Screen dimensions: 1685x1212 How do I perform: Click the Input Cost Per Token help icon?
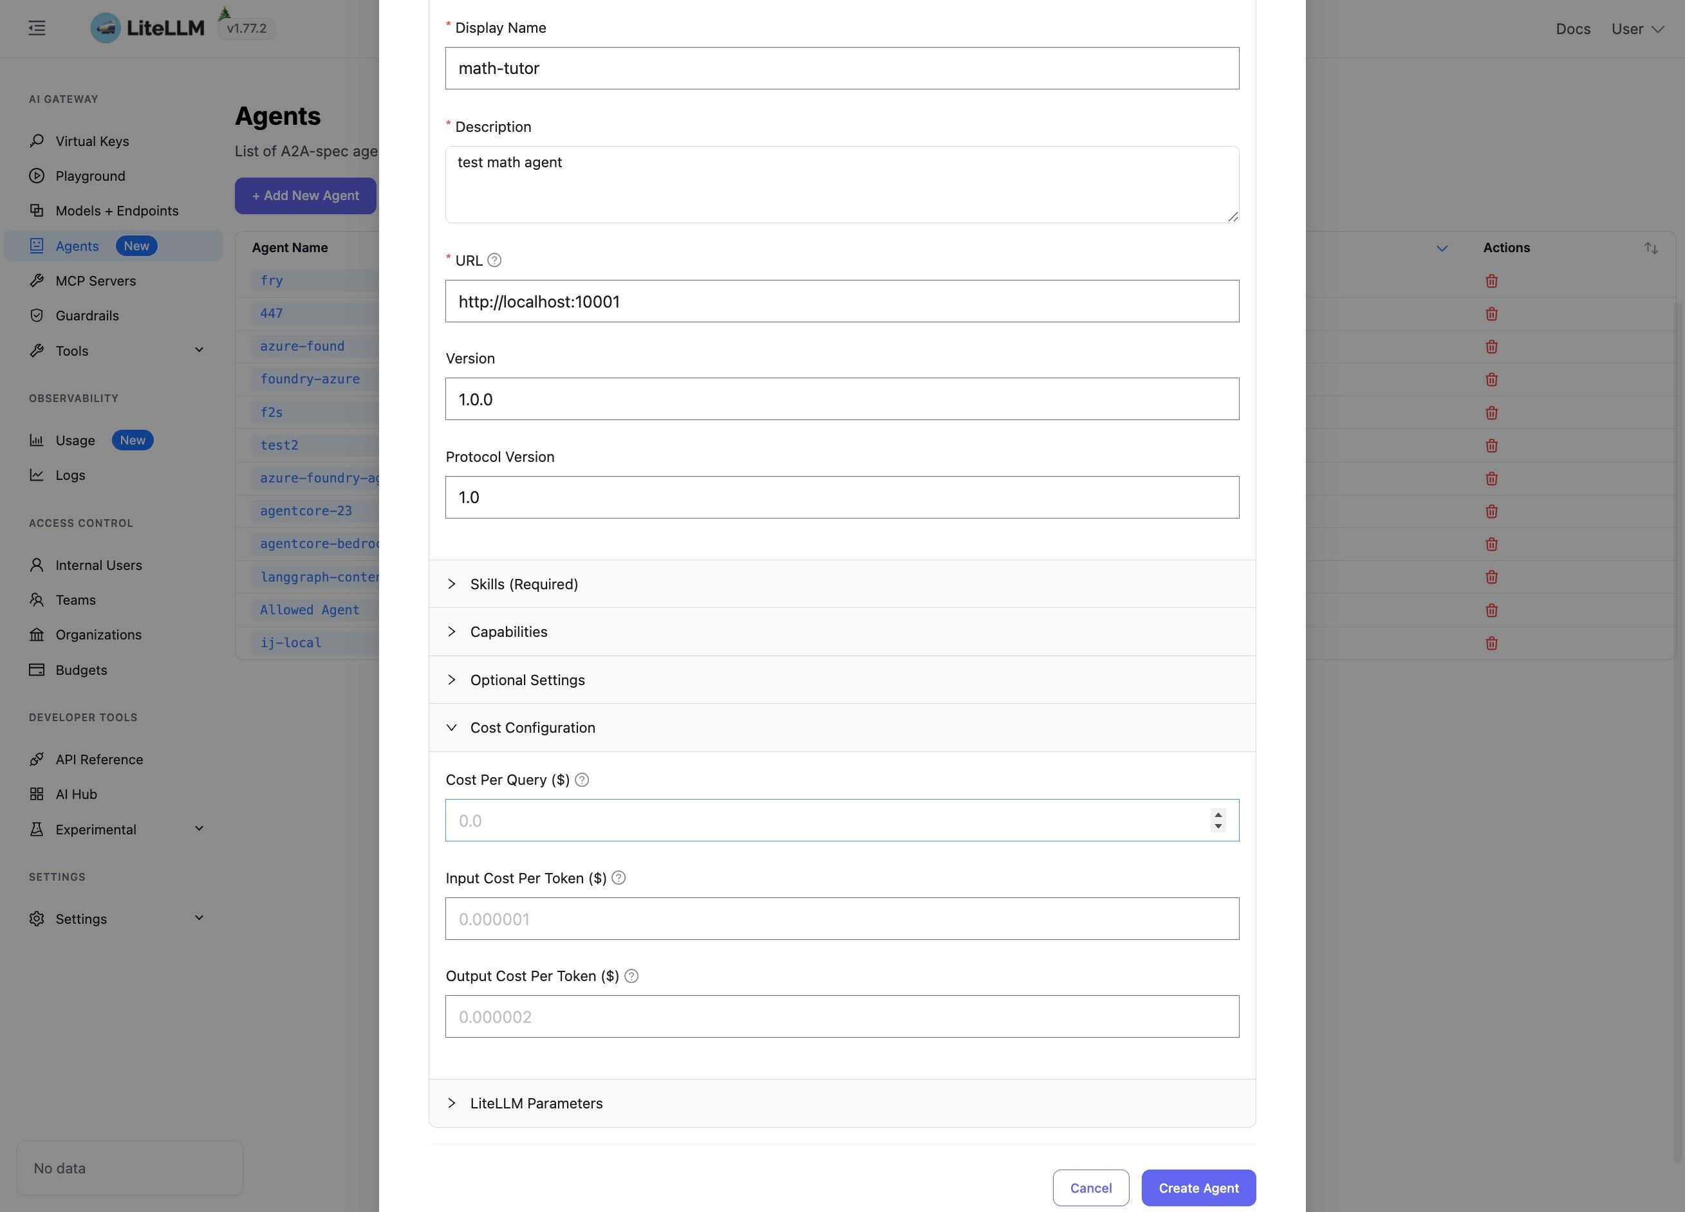[x=619, y=878]
